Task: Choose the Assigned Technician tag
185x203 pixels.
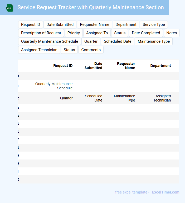Action: [x=39, y=50]
